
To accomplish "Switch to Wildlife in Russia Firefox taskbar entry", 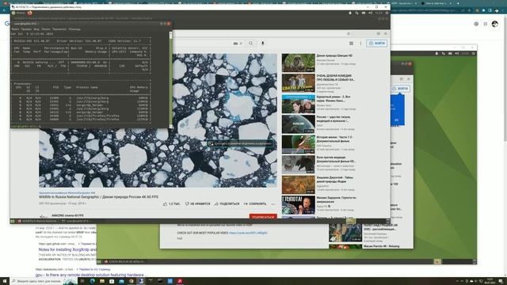I will click(38, 222).
